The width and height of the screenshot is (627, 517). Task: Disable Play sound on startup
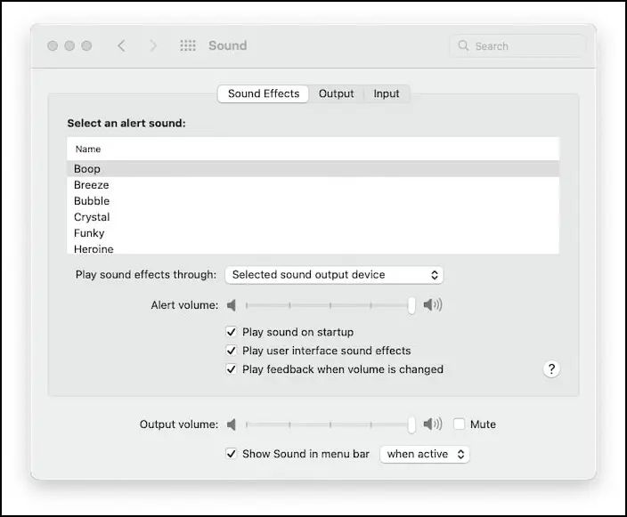pyautogui.click(x=232, y=332)
